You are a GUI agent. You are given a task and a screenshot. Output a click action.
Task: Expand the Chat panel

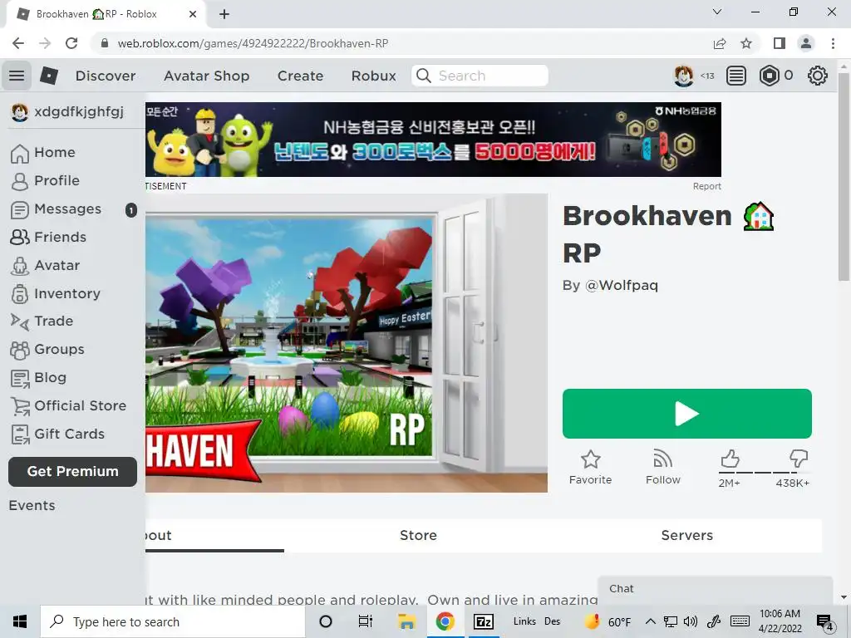click(x=716, y=589)
